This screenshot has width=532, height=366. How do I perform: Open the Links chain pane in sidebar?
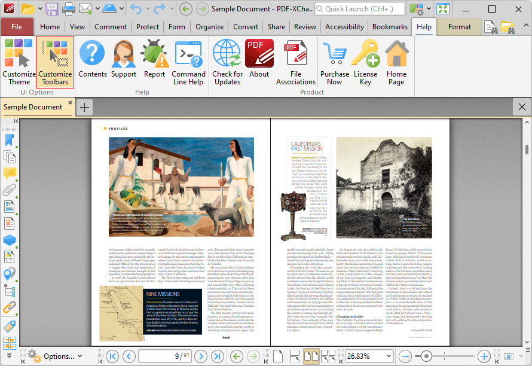coord(10,307)
